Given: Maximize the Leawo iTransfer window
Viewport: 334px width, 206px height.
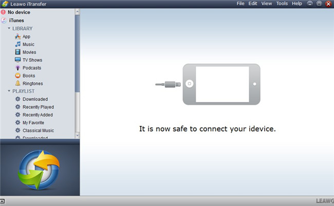Looking at the screenshot, I should click(319, 4).
